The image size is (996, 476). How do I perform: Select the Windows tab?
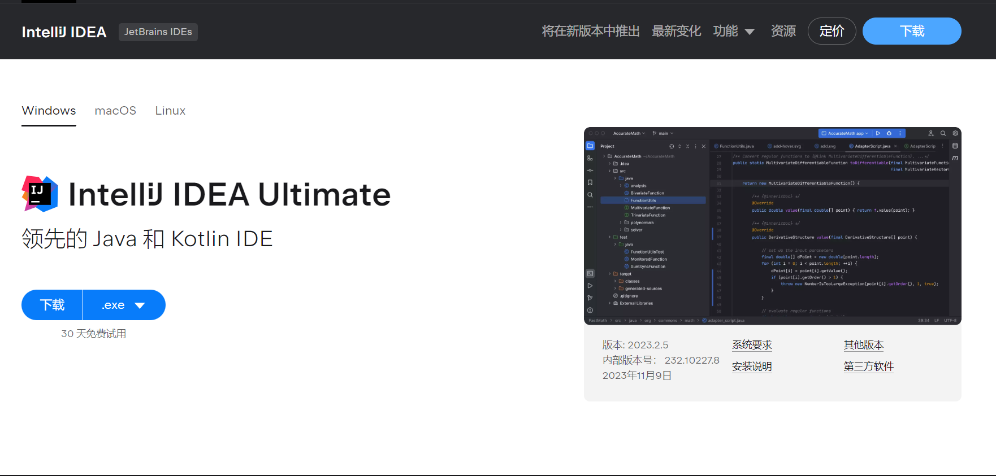click(49, 111)
